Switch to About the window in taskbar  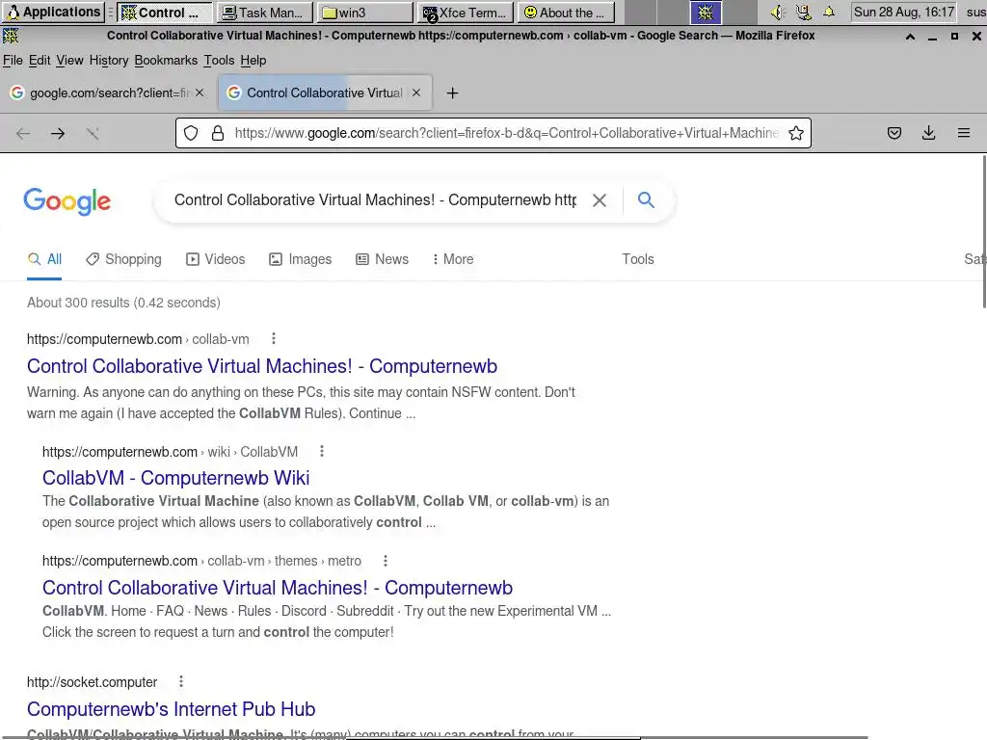click(x=565, y=13)
